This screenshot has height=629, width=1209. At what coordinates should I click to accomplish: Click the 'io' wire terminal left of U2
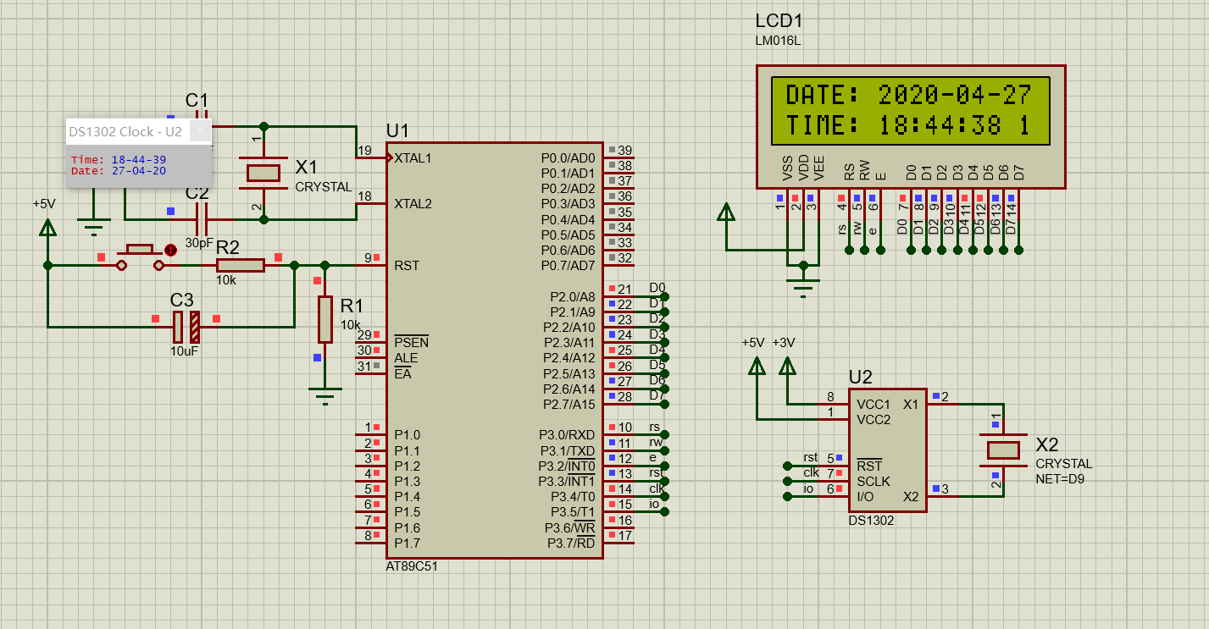(x=788, y=496)
